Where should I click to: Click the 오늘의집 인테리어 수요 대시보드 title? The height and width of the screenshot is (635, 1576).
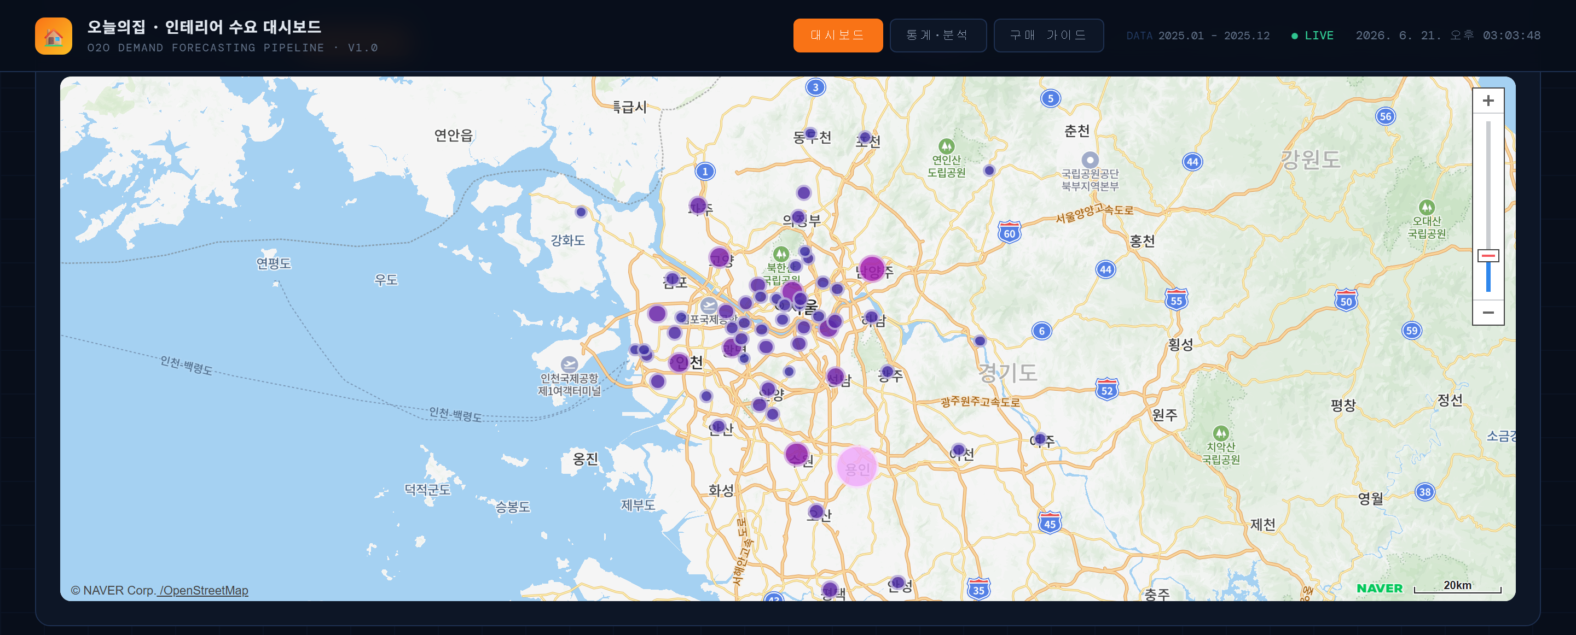(204, 27)
